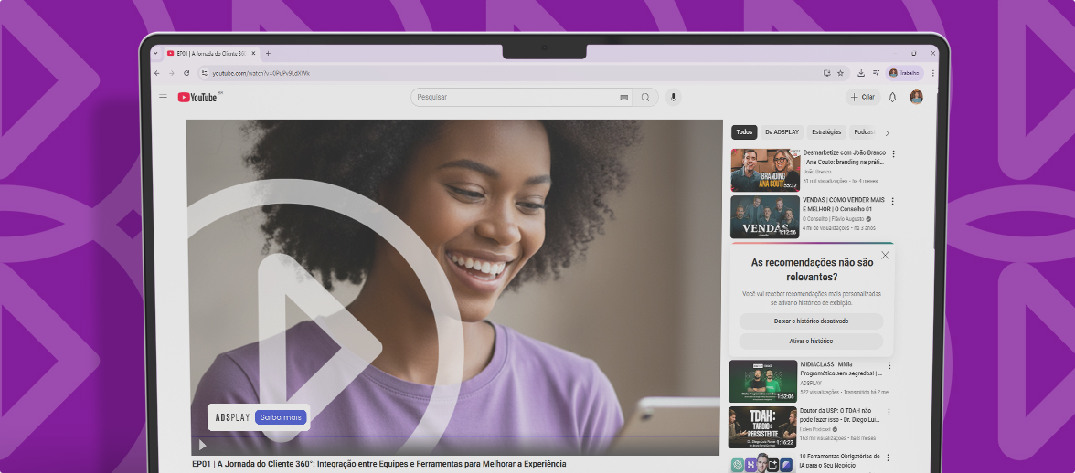
Task: Open the notifications bell
Action: (x=892, y=98)
